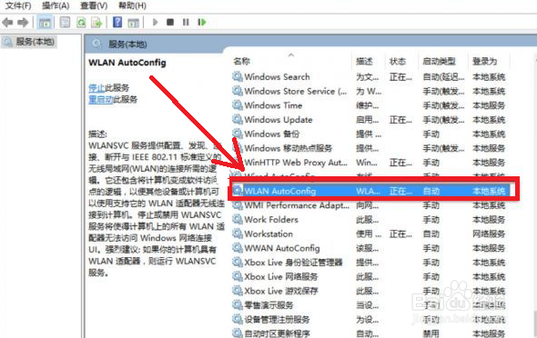Select the Windows Store Service name

point(296,91)
